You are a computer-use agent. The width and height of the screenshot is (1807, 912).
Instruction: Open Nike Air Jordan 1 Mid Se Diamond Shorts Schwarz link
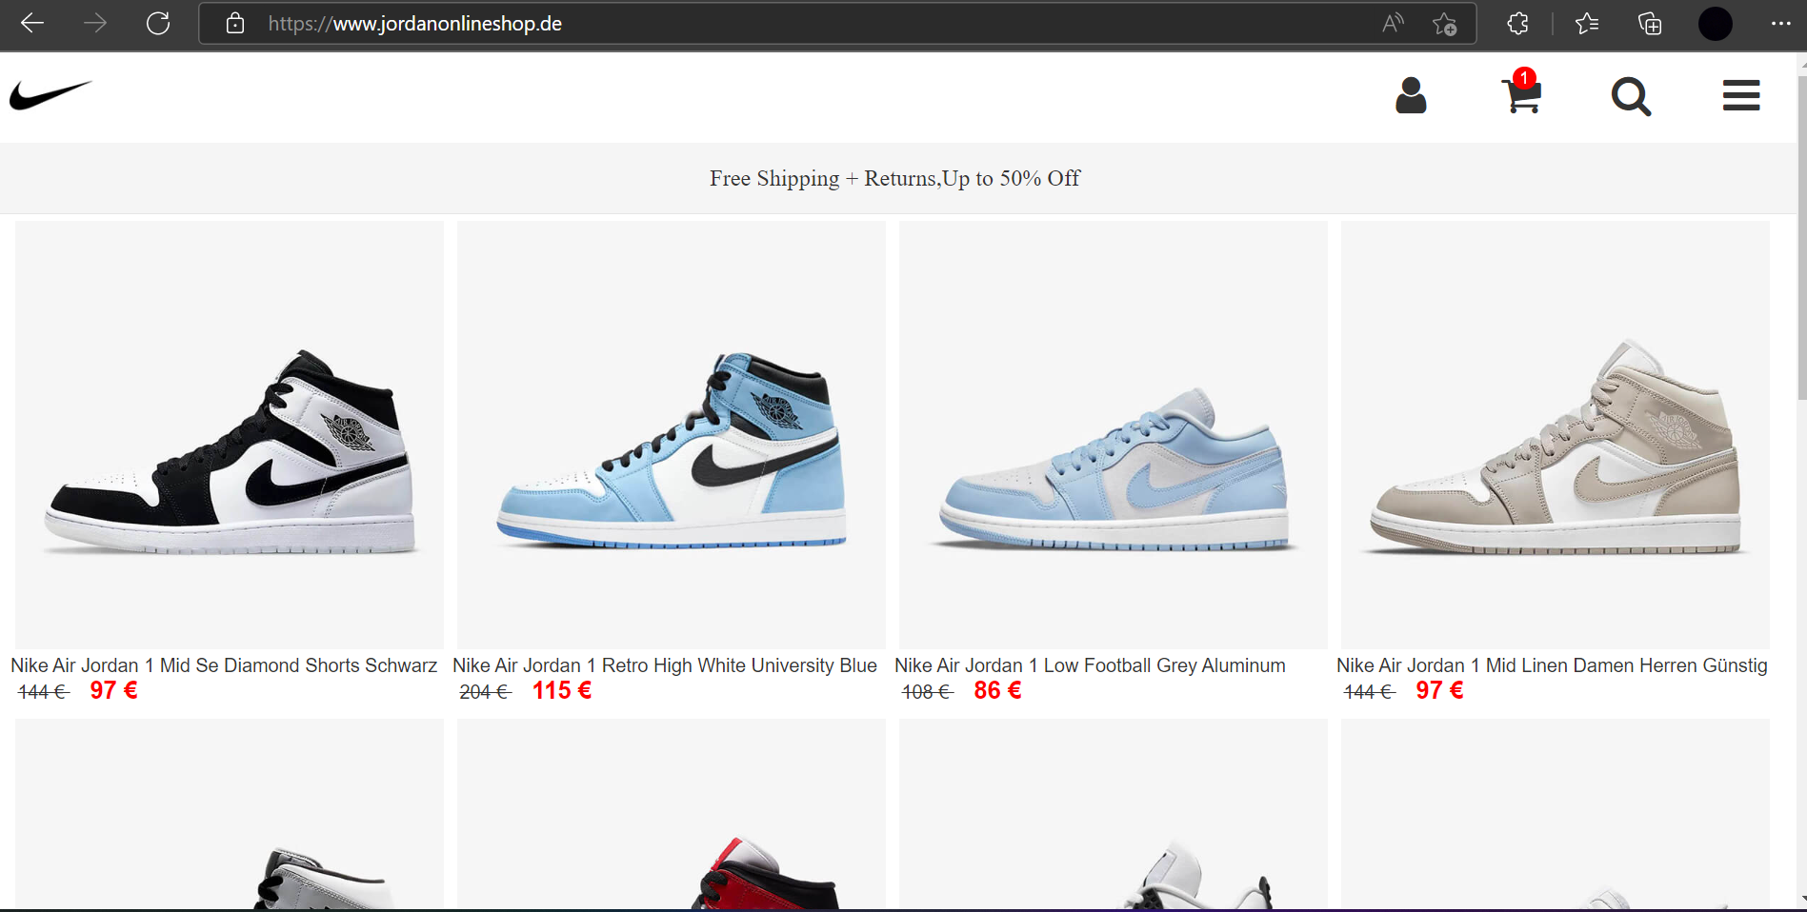224,665
